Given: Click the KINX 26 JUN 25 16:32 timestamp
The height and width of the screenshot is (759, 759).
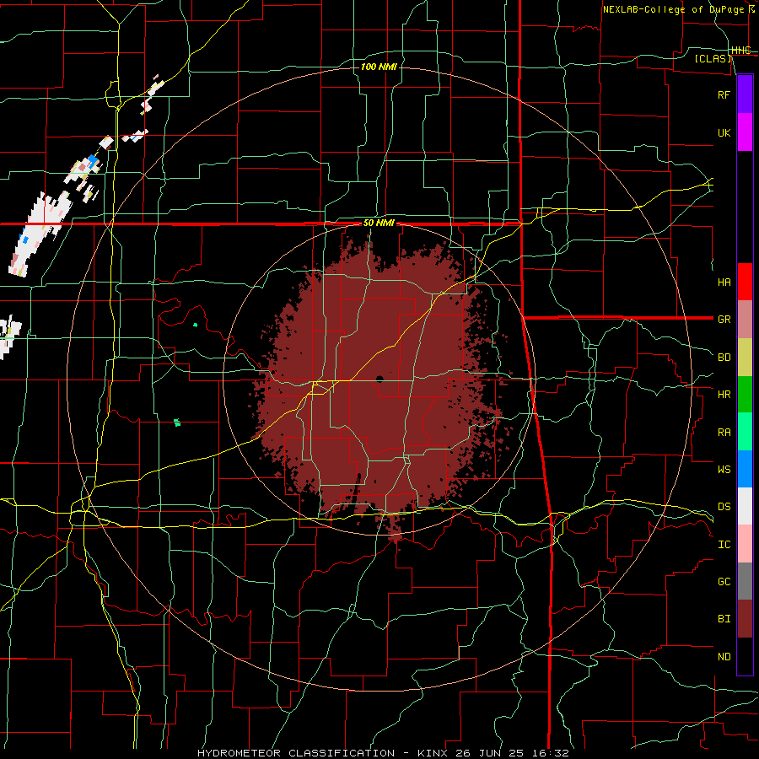Looking at the screenshot, I should 493,753.
